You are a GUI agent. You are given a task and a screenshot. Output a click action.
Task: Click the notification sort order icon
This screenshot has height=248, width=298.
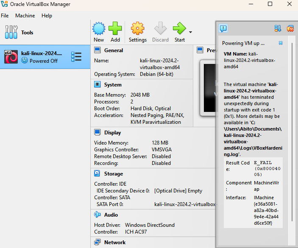click(278, 28)
